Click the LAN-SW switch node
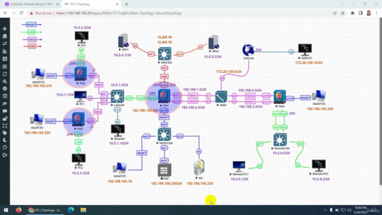The width and height of the screenshot is (382, 215). click(x=117, y=97)
